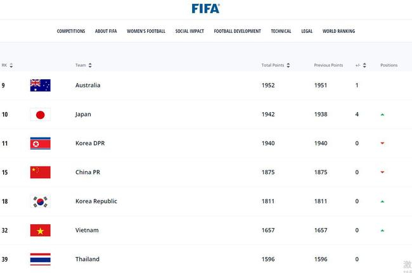
Task: Click the FIFA logo at top
Action: (x=205, y=8)
